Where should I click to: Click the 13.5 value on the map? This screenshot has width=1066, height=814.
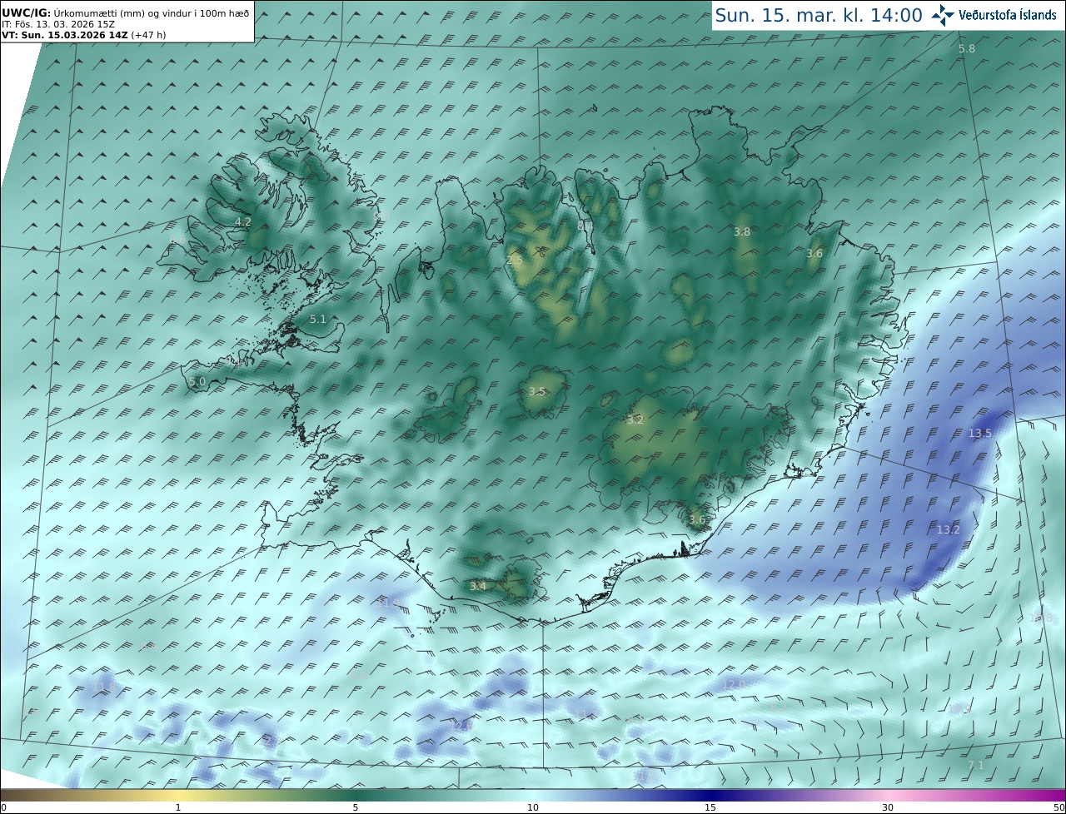tap(980, 433)
